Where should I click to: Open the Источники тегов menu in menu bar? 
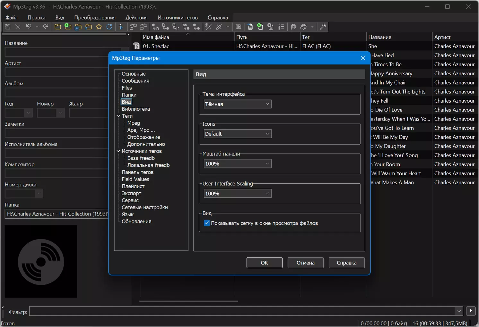178,18
